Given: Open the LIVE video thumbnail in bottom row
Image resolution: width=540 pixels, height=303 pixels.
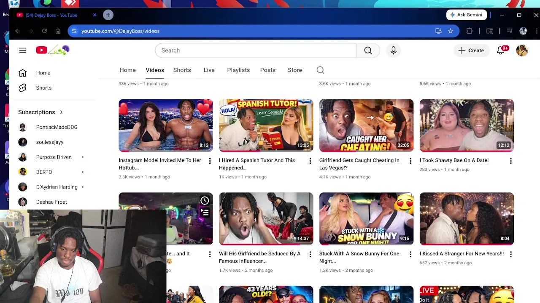Looking at the screenshot, I should 467,295.
